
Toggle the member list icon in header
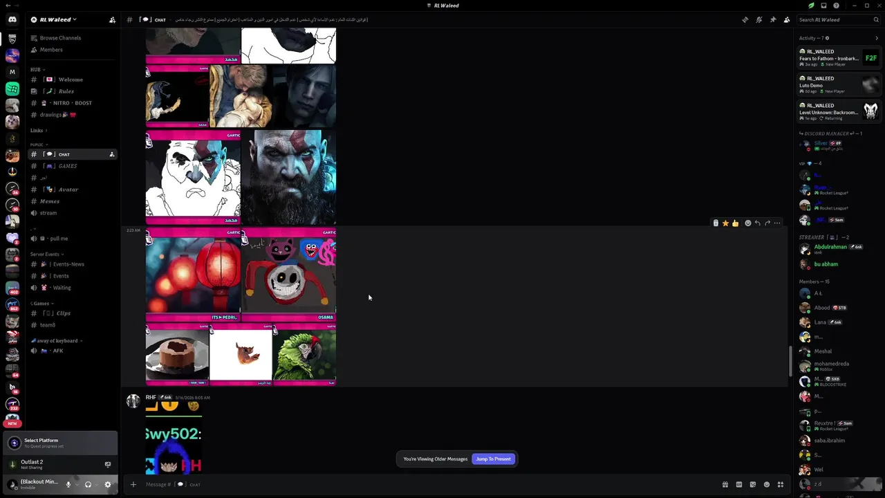point(787,19)
